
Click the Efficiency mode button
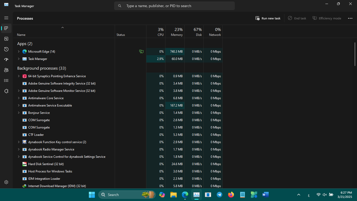click(x=327, y=18)
